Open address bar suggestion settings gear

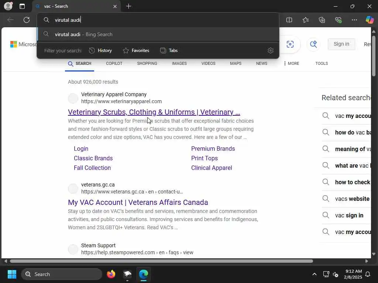(270, 50)
